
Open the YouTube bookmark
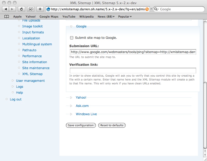69,17
